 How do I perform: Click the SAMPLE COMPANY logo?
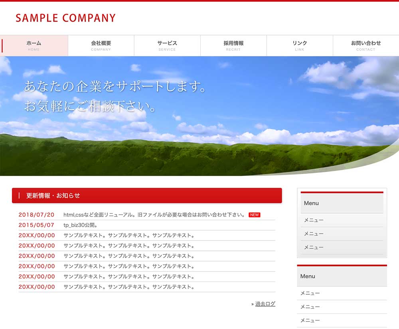pos(66,18)
